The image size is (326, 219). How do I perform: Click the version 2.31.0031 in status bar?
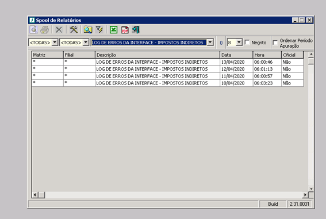click(x=300, y=204)
